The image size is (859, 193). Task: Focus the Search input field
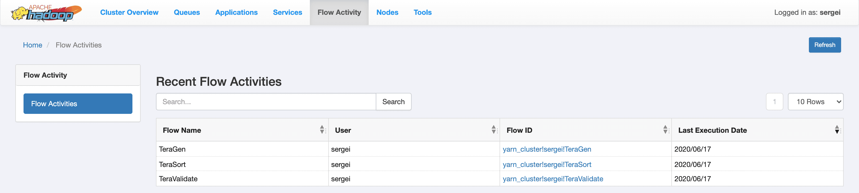(266, 102)
